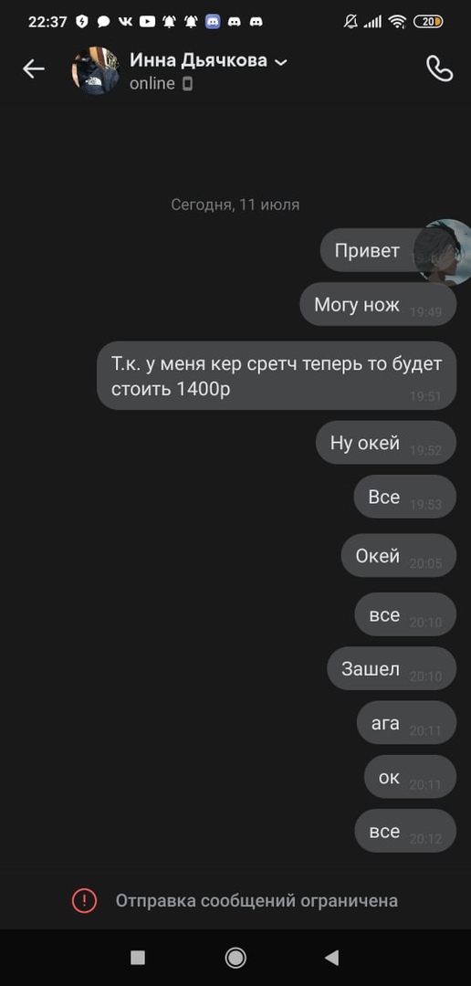
Task: Tap the "Сегодня, 11 июля" date label
Action: point(235,205)
